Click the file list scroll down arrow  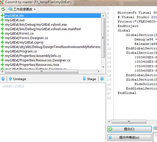(x=103, y=67)
